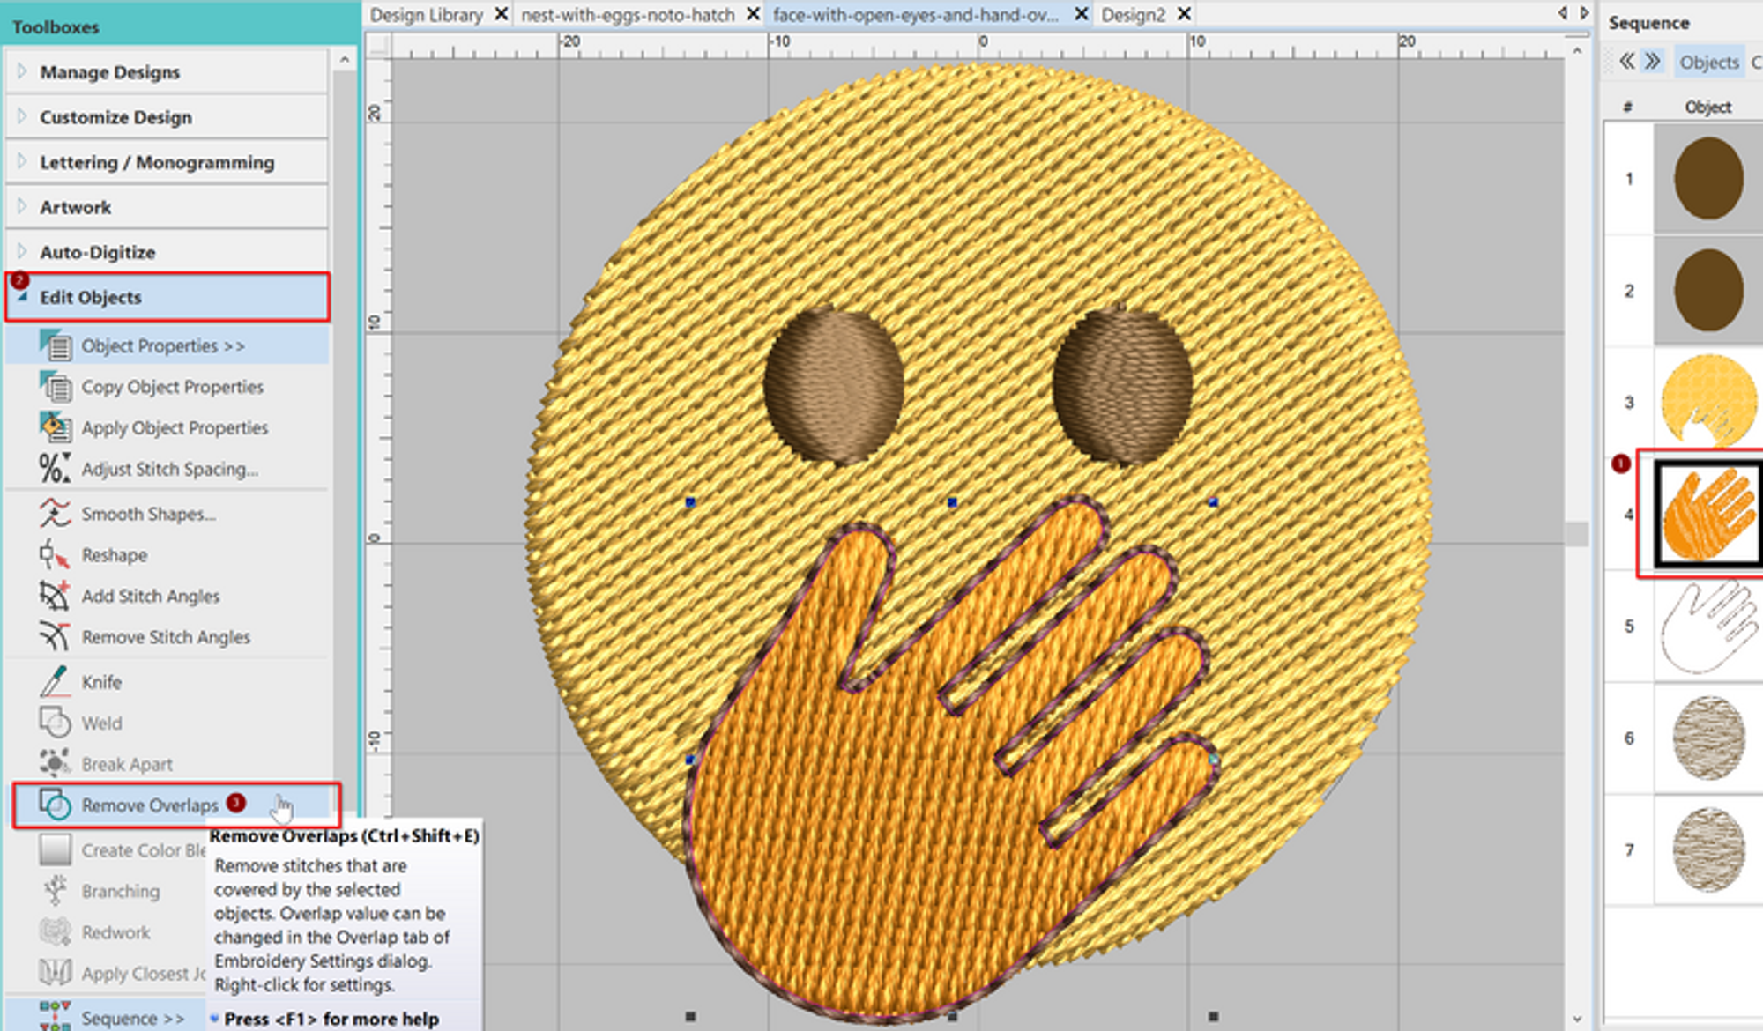Click the Smooth Shapes icon
1763x1031 pixels.
[55, 513]
